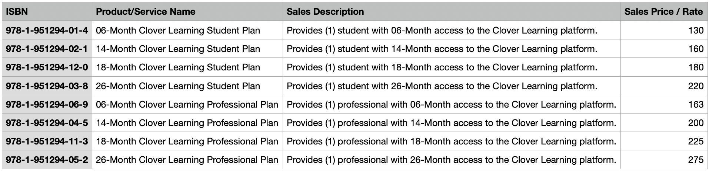709x171 pixels.
Task: Select the price cell showing 163
Action: tap(664, 104)
